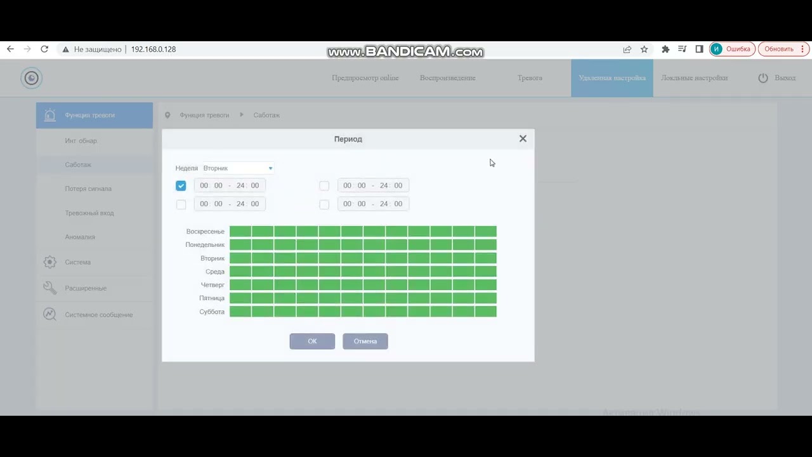Screen dimensions: 812x457
Task: Click the Выход logout link
Action: (785, 78)
